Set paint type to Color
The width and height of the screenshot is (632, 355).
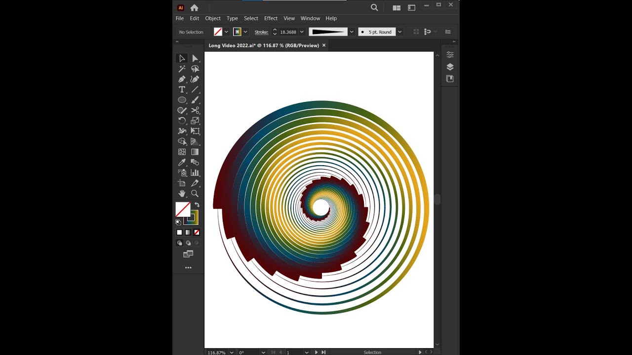180,232
